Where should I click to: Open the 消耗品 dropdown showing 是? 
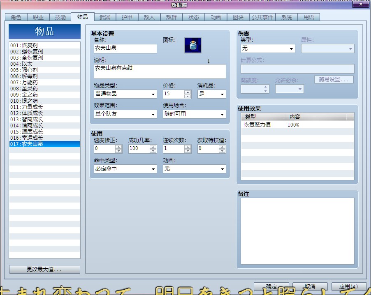pyautogui.click(x=222, y=94)
